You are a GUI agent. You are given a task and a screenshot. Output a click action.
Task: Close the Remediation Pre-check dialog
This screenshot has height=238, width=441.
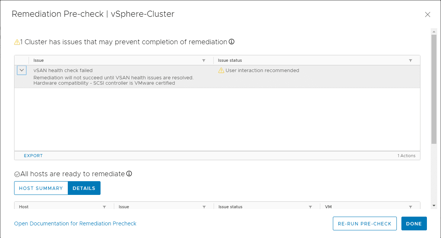coord(428,14)
